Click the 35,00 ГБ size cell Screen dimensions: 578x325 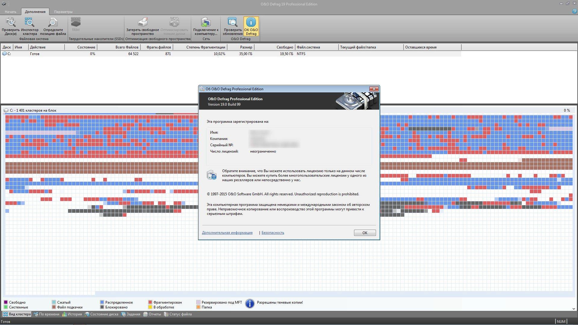(246, 54)
